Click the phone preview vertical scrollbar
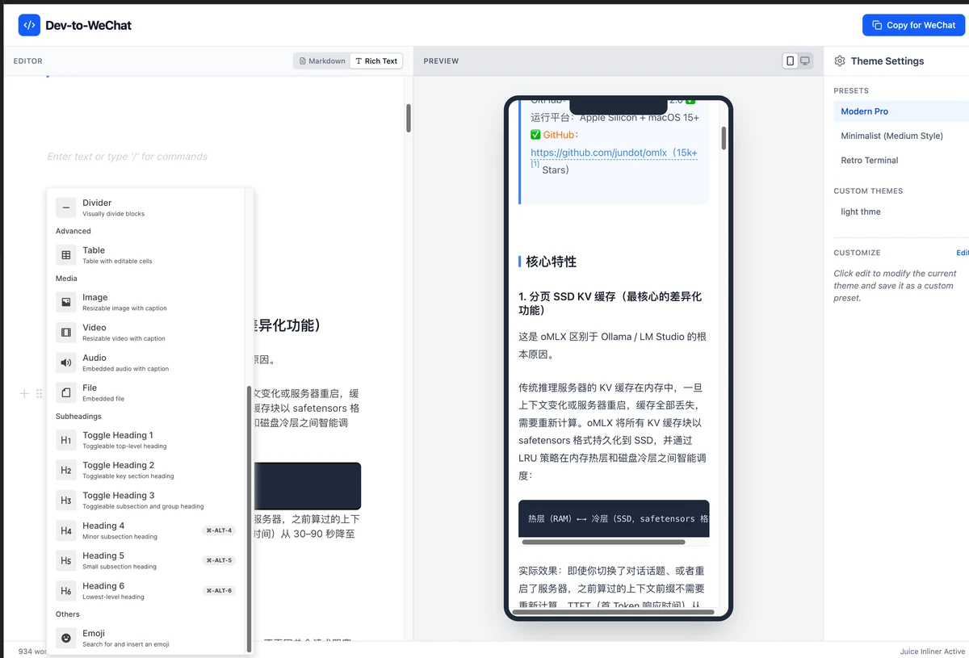Viewport: 969px width, 658px height. tap(724, 137)
